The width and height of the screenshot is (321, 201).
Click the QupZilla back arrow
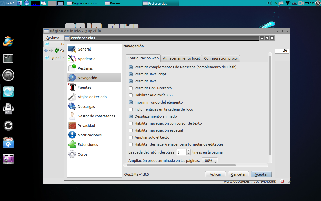click(46, 51)
